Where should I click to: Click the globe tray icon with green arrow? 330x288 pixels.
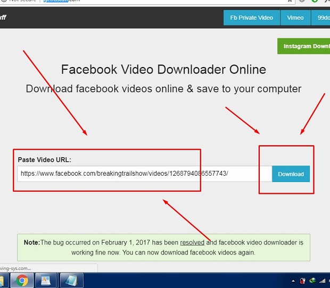click(x=312, y=281)
